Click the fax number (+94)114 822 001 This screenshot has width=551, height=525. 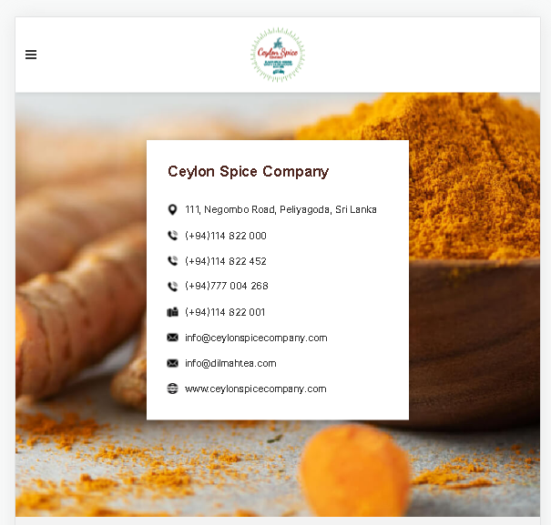coord(225,312)
